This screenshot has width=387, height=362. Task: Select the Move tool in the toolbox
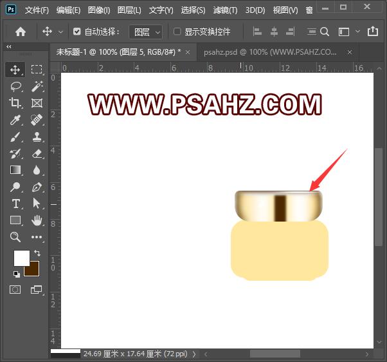[15, 70]
